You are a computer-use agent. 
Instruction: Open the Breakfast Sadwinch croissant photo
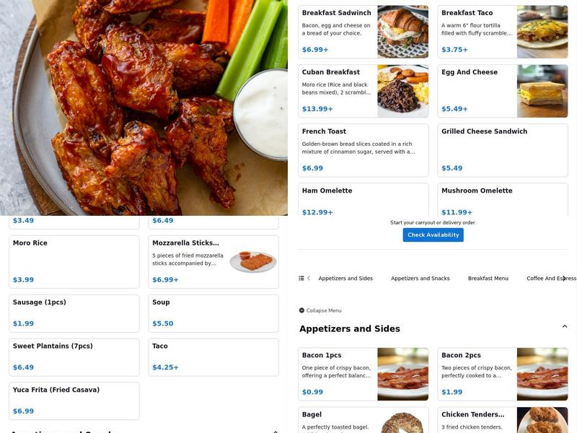pos(403,32)
